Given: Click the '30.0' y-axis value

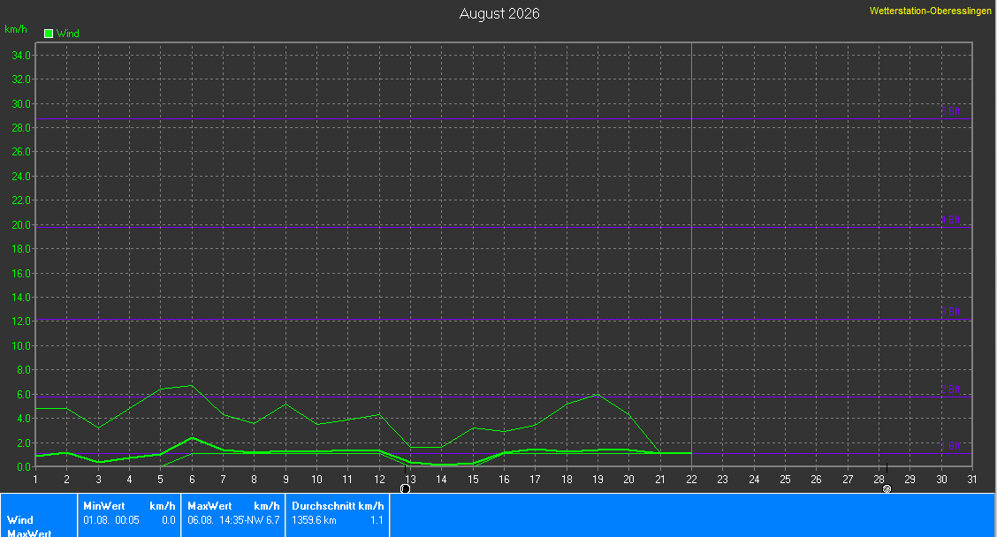Looking at the screenshot, I should pos(21,103).
